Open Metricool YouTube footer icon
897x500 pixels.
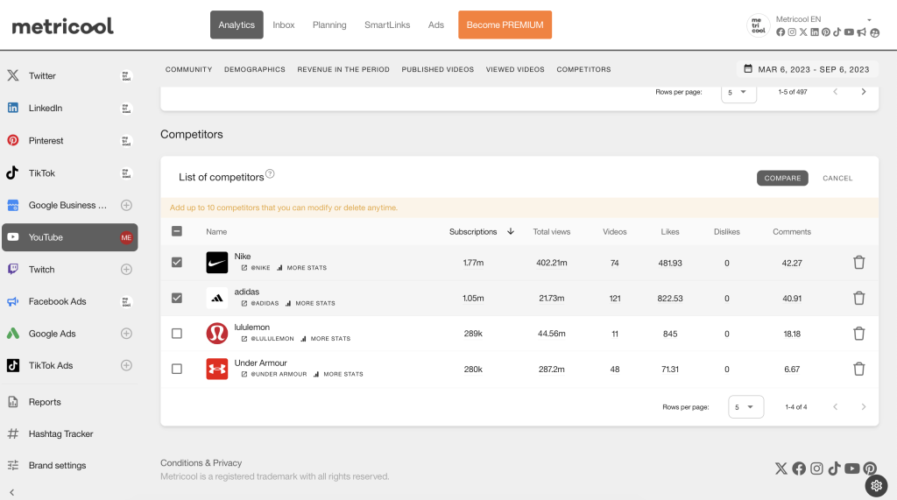pyautogui.click(x=851, y=468)
